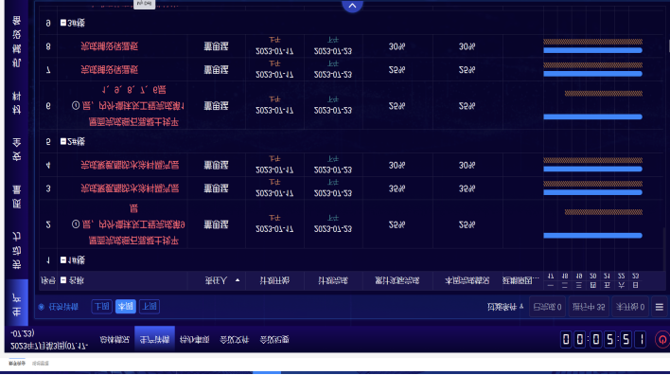Screen dimensions: 670x375
Task: Switch to the 总体情况 tab
Action: pos(115,340)
